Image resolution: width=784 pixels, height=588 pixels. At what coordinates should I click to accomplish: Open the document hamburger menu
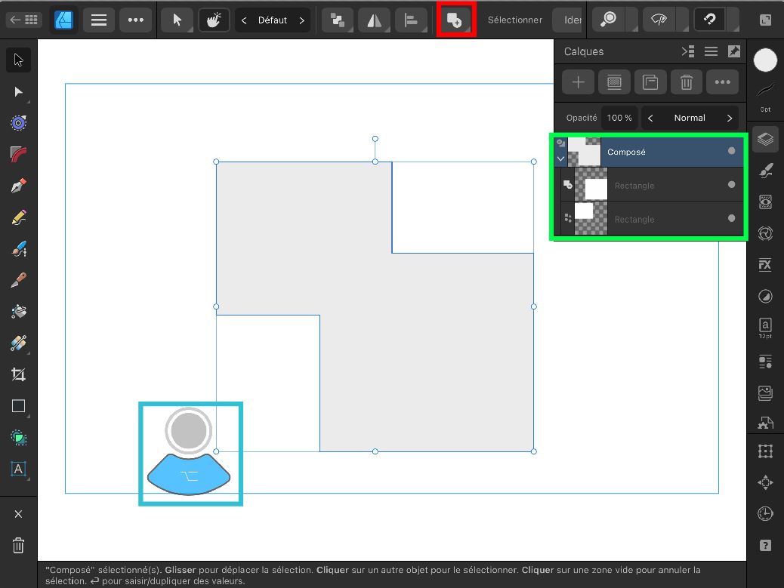98,20
